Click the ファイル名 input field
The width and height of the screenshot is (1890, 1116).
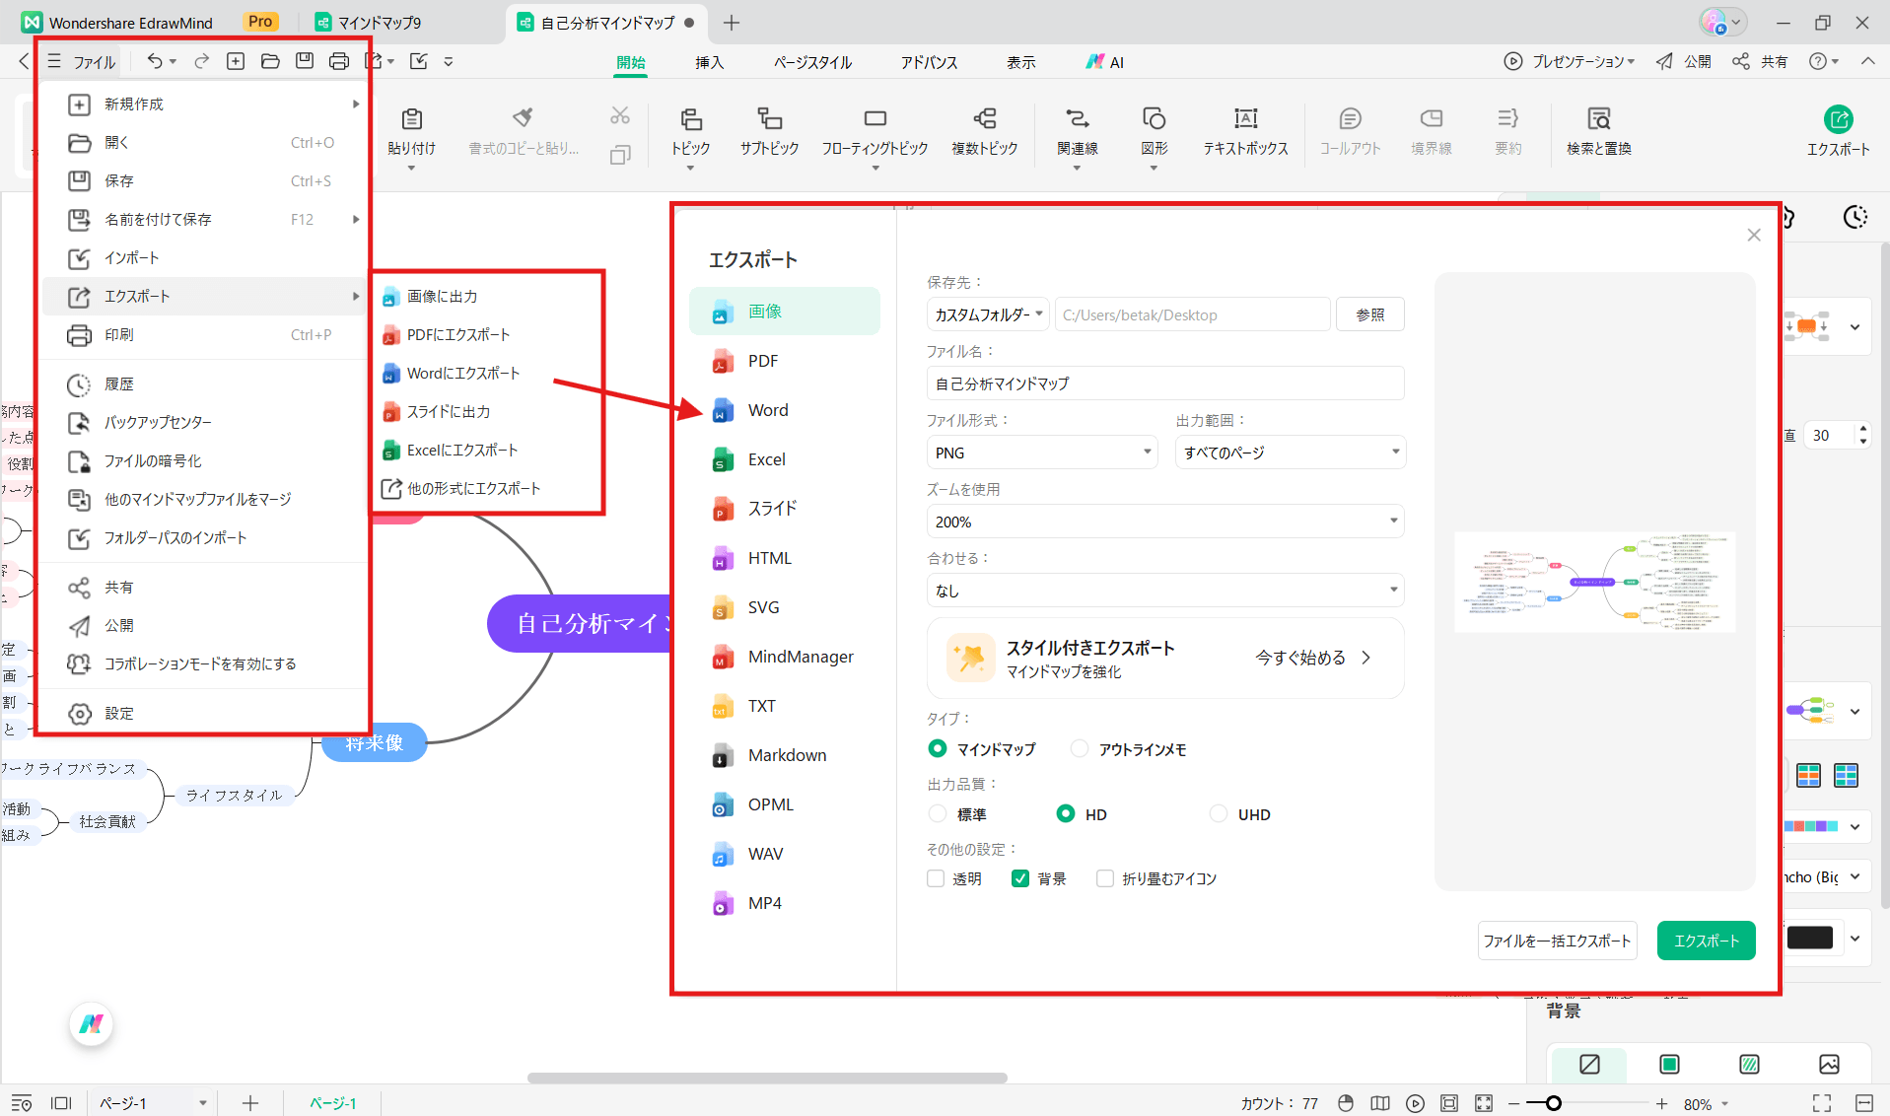click(x=1165, y=384)
